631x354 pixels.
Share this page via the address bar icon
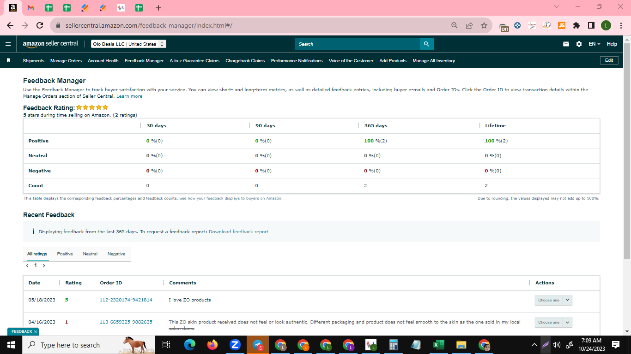click(469, 25)
